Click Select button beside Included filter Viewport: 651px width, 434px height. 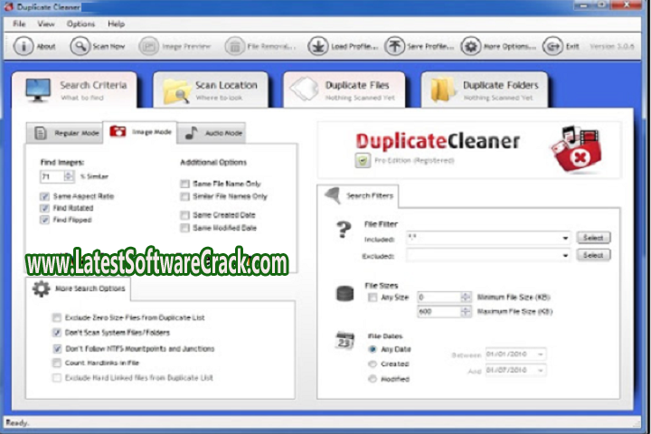(x=592, y=238)
